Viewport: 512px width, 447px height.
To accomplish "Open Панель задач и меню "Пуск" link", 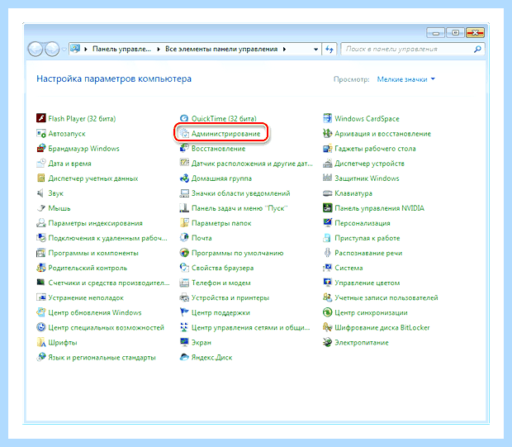I will pyautogui.click(x=239, y=208).
